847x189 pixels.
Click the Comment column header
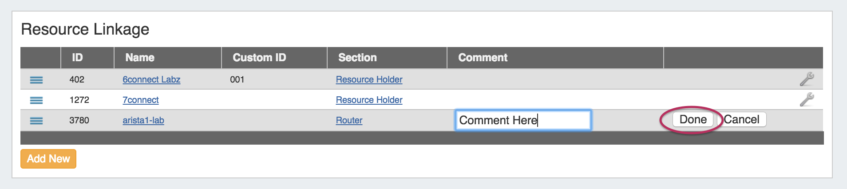coord(483,58)
